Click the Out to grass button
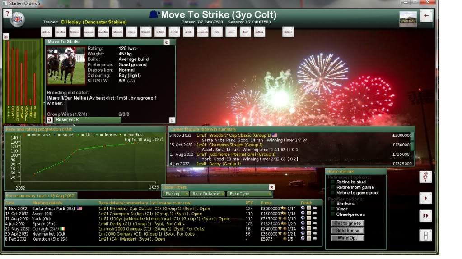The image size is (462, 259). pyautogui.click(x=347, y=223)
